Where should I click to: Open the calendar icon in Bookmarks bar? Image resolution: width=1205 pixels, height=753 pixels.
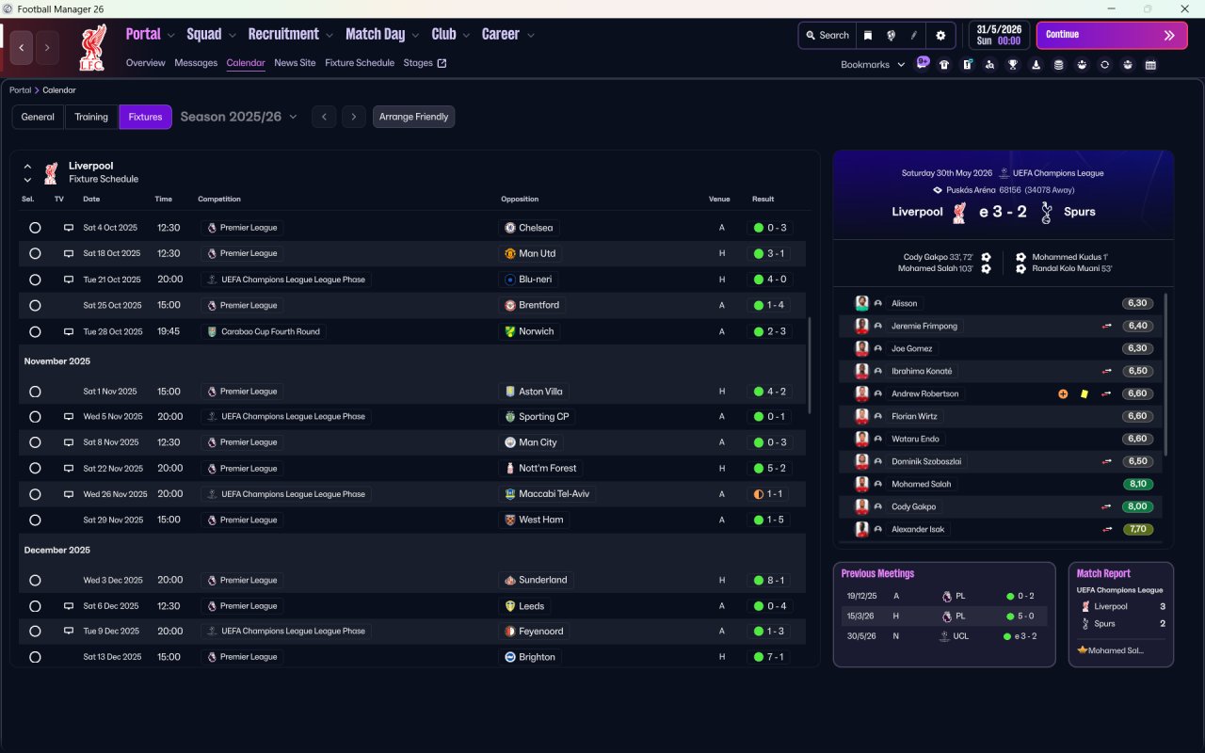point(1150,65)
